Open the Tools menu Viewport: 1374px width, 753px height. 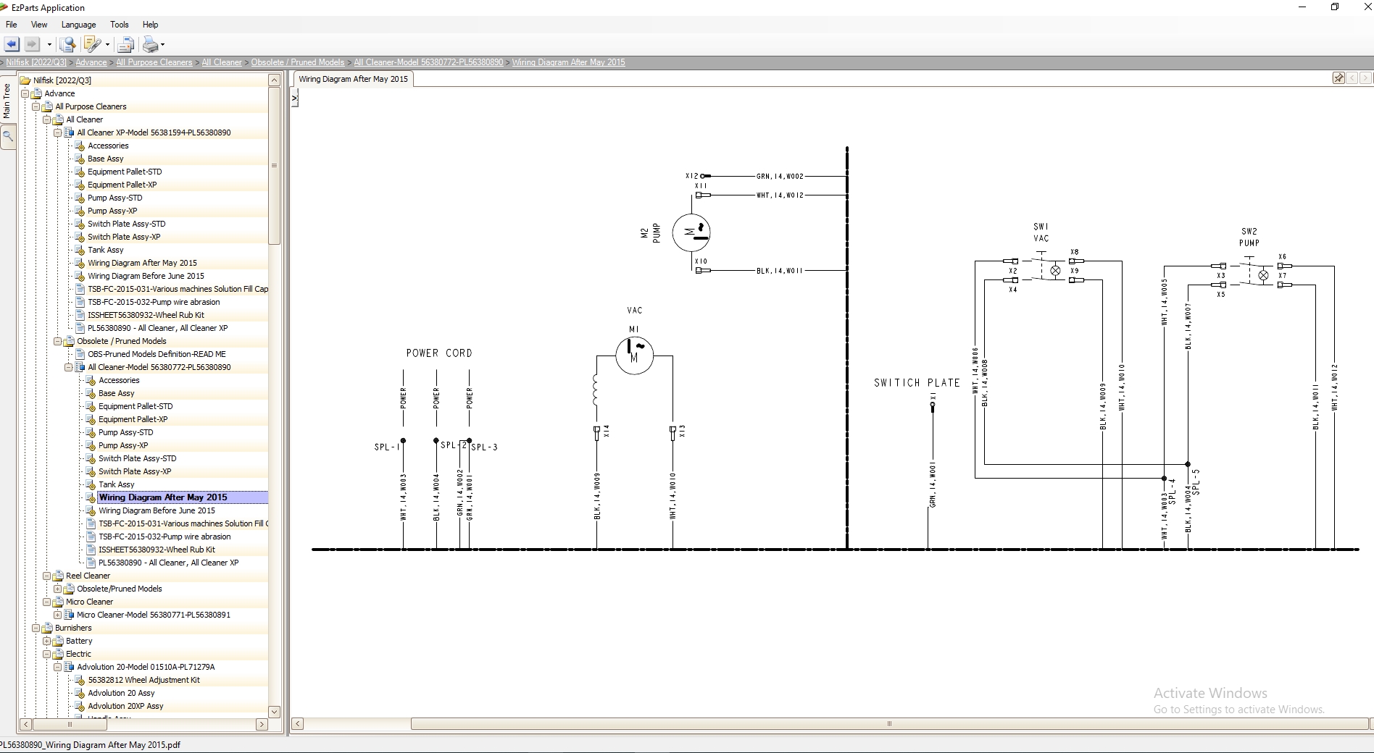[119, 24]
